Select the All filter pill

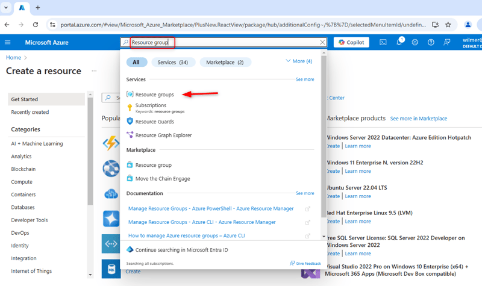pos(136,63)
